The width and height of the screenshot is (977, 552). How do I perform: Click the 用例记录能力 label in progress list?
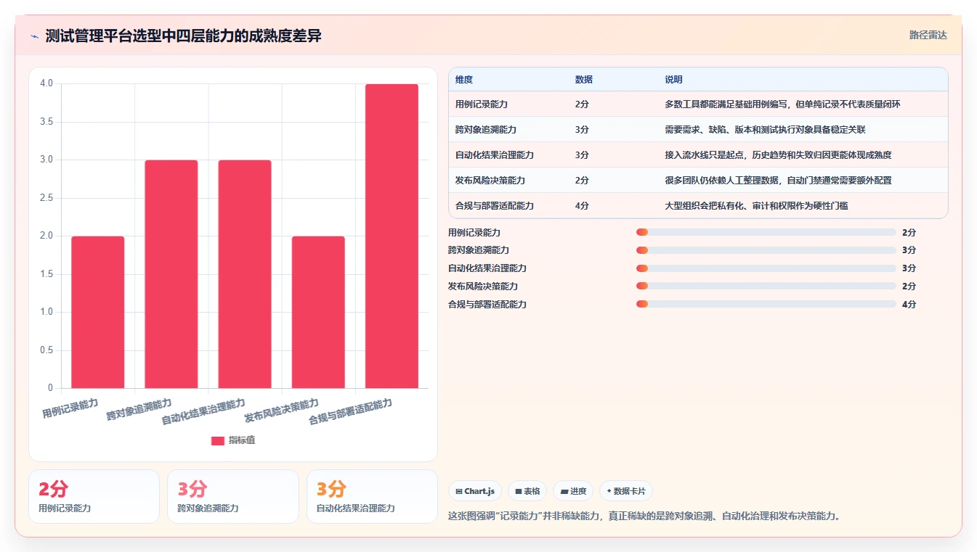474,233
